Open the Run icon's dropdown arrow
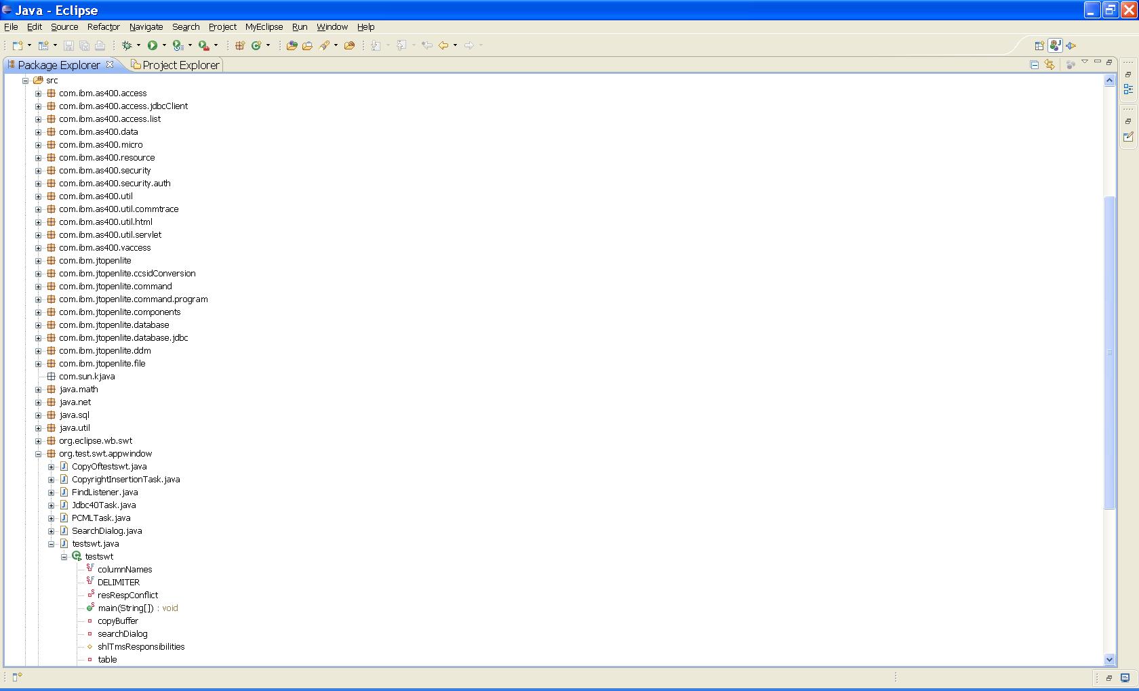1139x691 pixels. point(164,45)
